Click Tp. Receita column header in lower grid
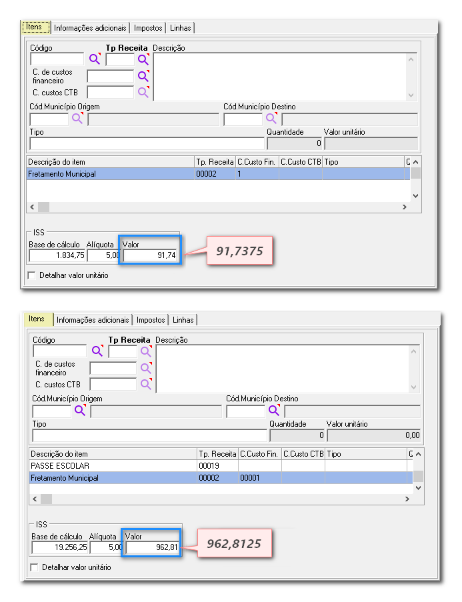 pyautogui.click(x=218, y=454)
